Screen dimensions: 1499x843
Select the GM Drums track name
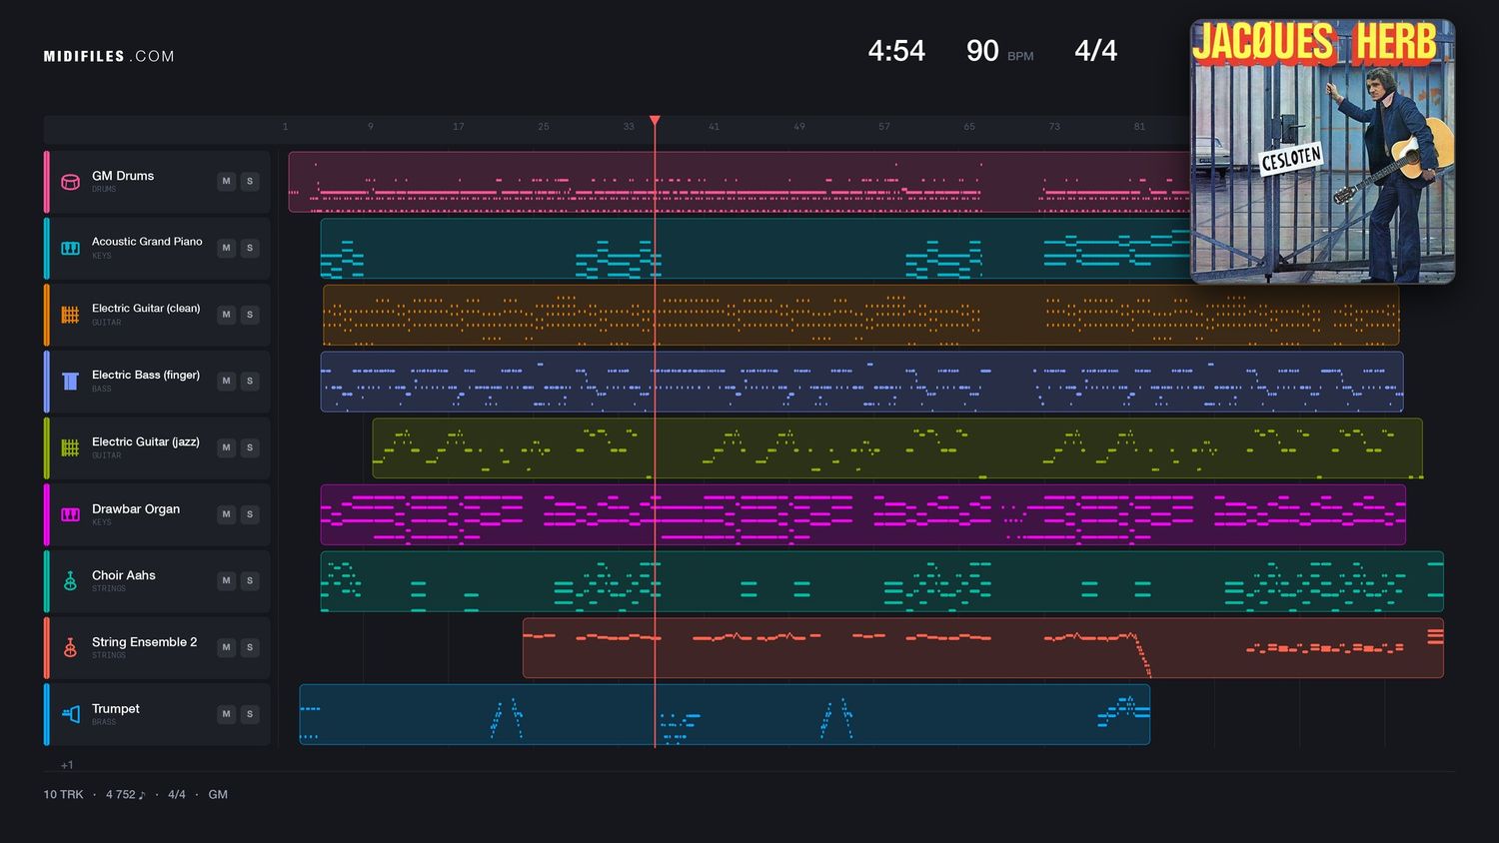[x=123, y=176]
